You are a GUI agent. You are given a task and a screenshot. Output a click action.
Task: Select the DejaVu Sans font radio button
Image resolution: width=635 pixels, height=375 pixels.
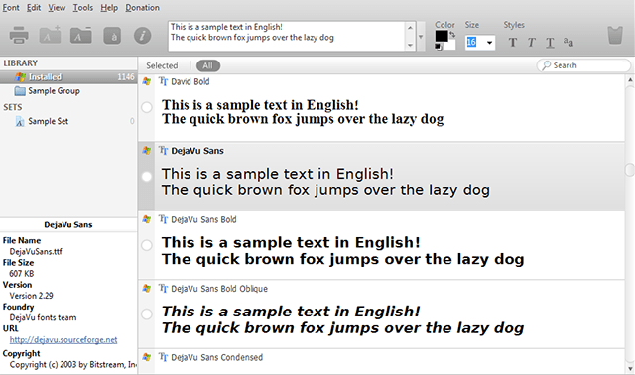point(147,177)
